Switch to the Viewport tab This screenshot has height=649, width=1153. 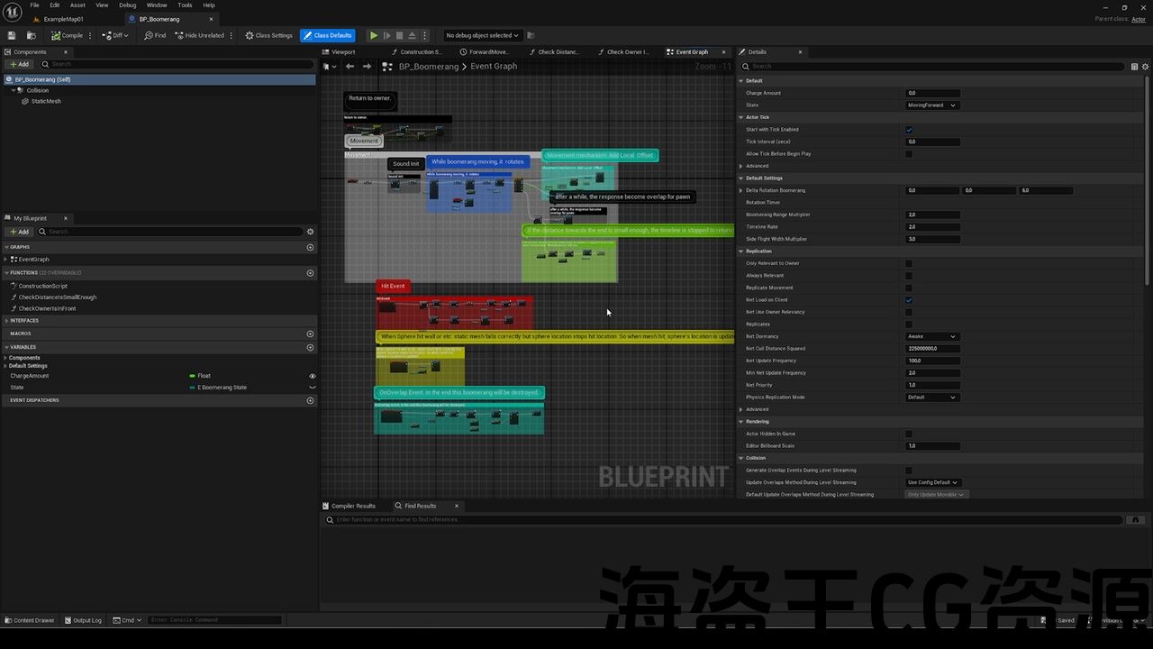tap(343, 52)
